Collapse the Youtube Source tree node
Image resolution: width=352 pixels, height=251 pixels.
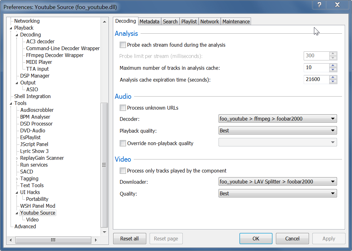17,213
